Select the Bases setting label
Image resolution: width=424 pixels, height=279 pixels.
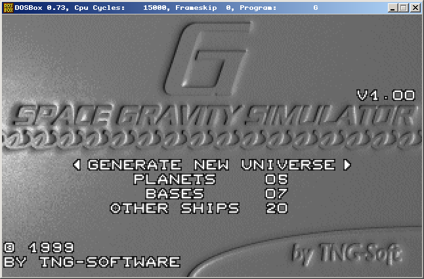(x=175, y=194)
